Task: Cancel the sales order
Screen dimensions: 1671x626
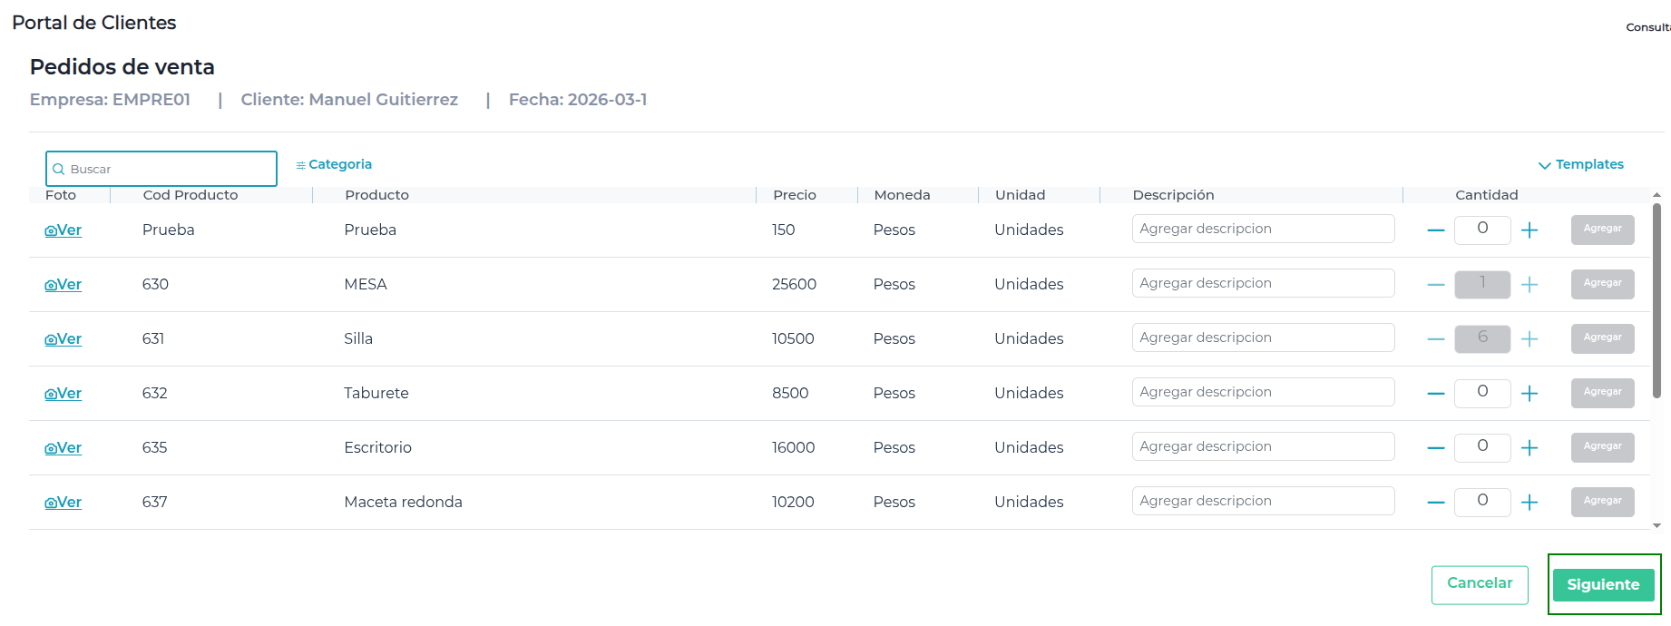Action: click(x=1479, y=584)
